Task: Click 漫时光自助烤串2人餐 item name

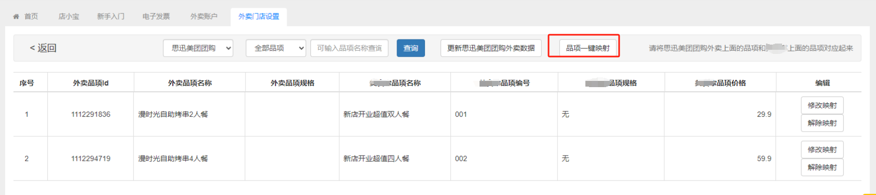Action: 173,114
